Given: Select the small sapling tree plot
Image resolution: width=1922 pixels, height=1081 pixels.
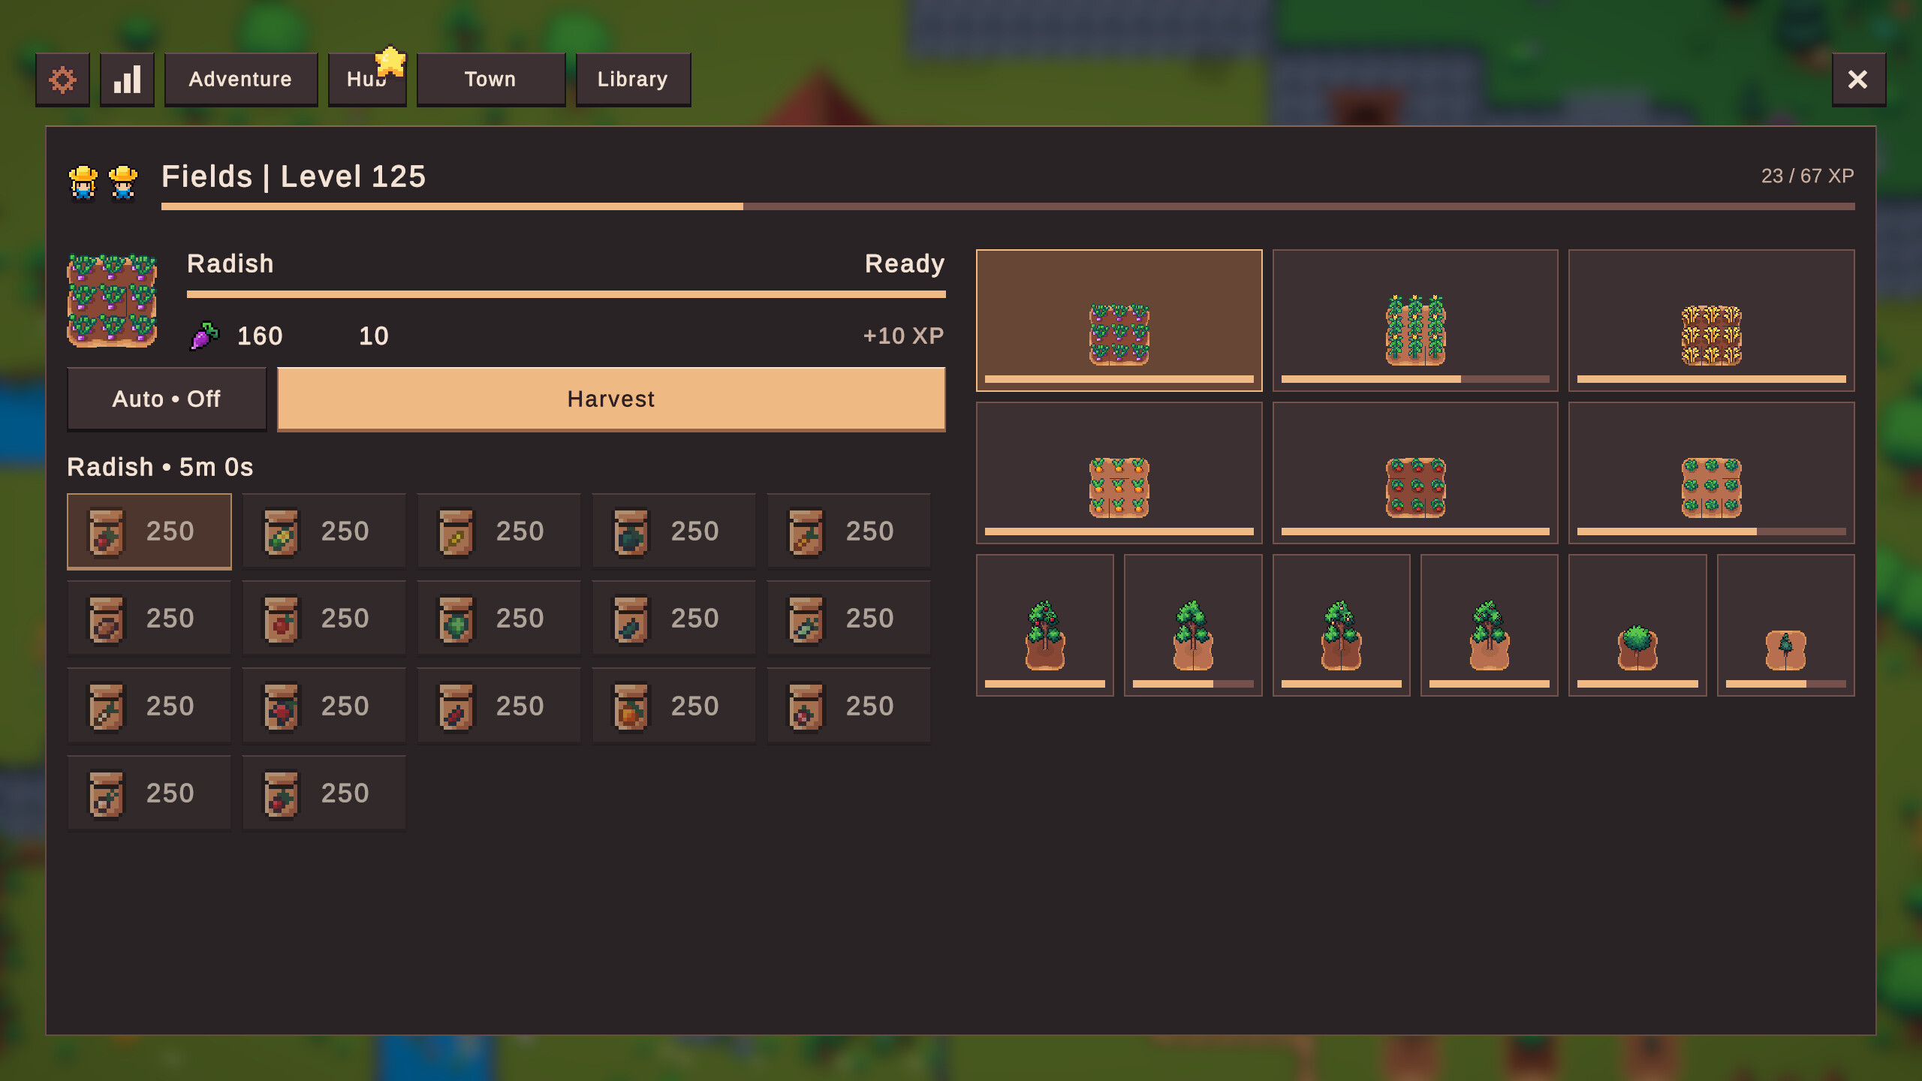Looking at the screenshot, I should point(1785,625).
